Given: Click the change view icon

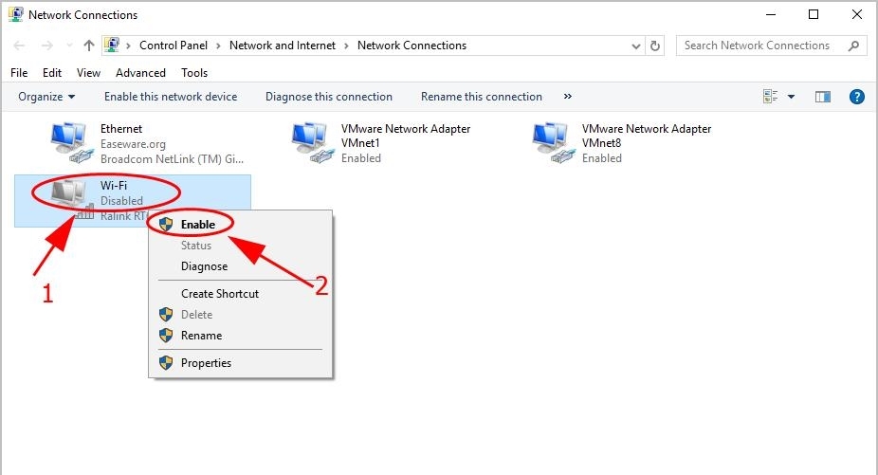Looking at the screenshot, I should click(x=771, y=97).
